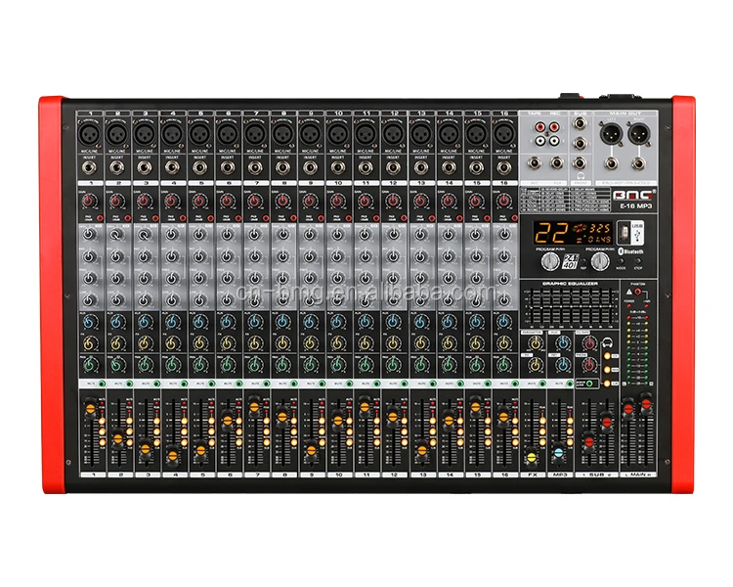Click the right red MAIN fader
Viewport: 733px width, 587px height.
tap(646, 402)
